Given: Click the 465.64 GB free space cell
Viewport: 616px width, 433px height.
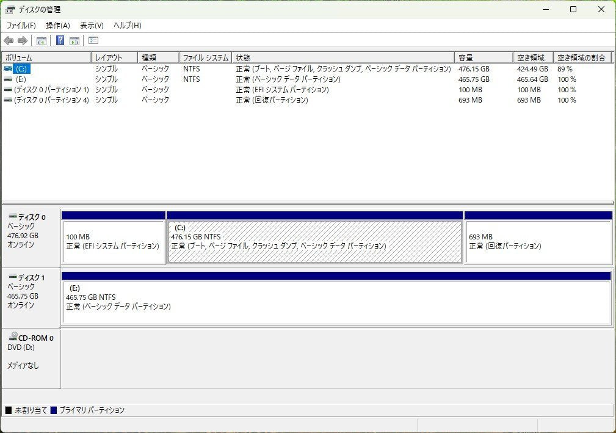Looking at the screenshot, I should click(532, 79).
